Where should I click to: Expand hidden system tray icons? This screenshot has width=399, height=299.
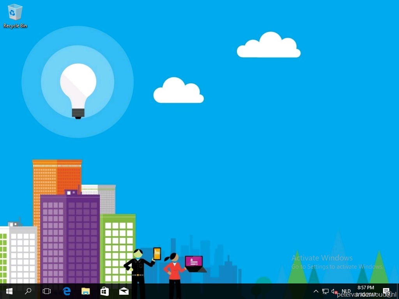tap(316, 291)
